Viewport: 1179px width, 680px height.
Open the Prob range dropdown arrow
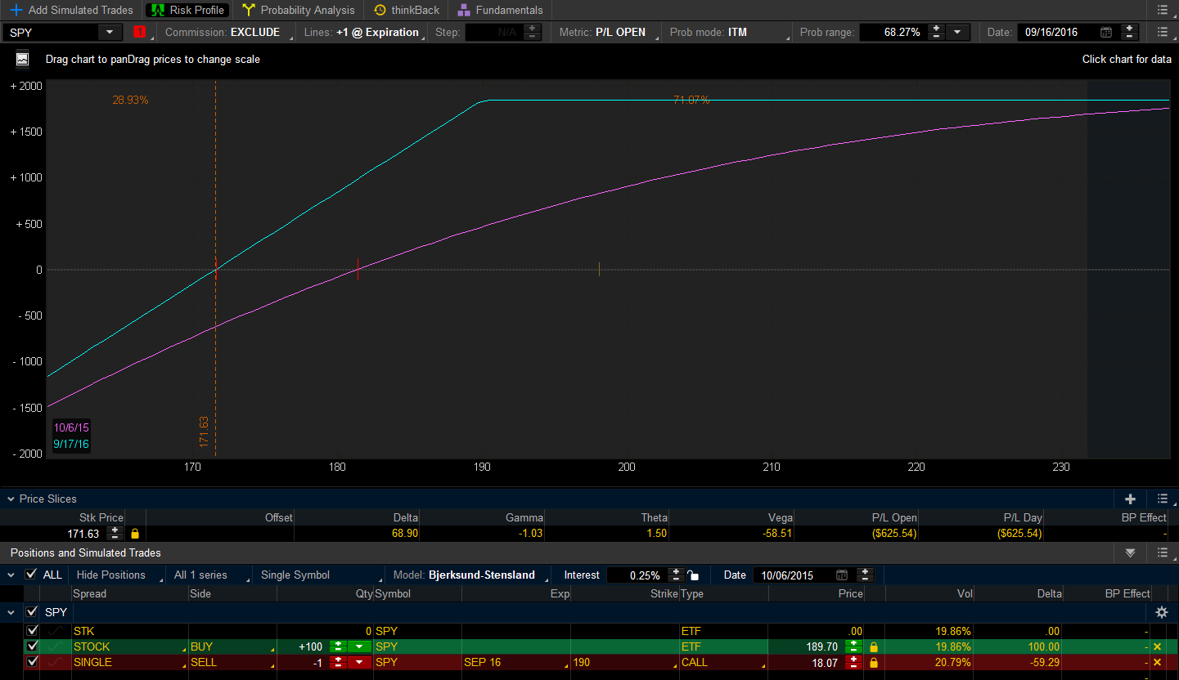click(956, 32)
